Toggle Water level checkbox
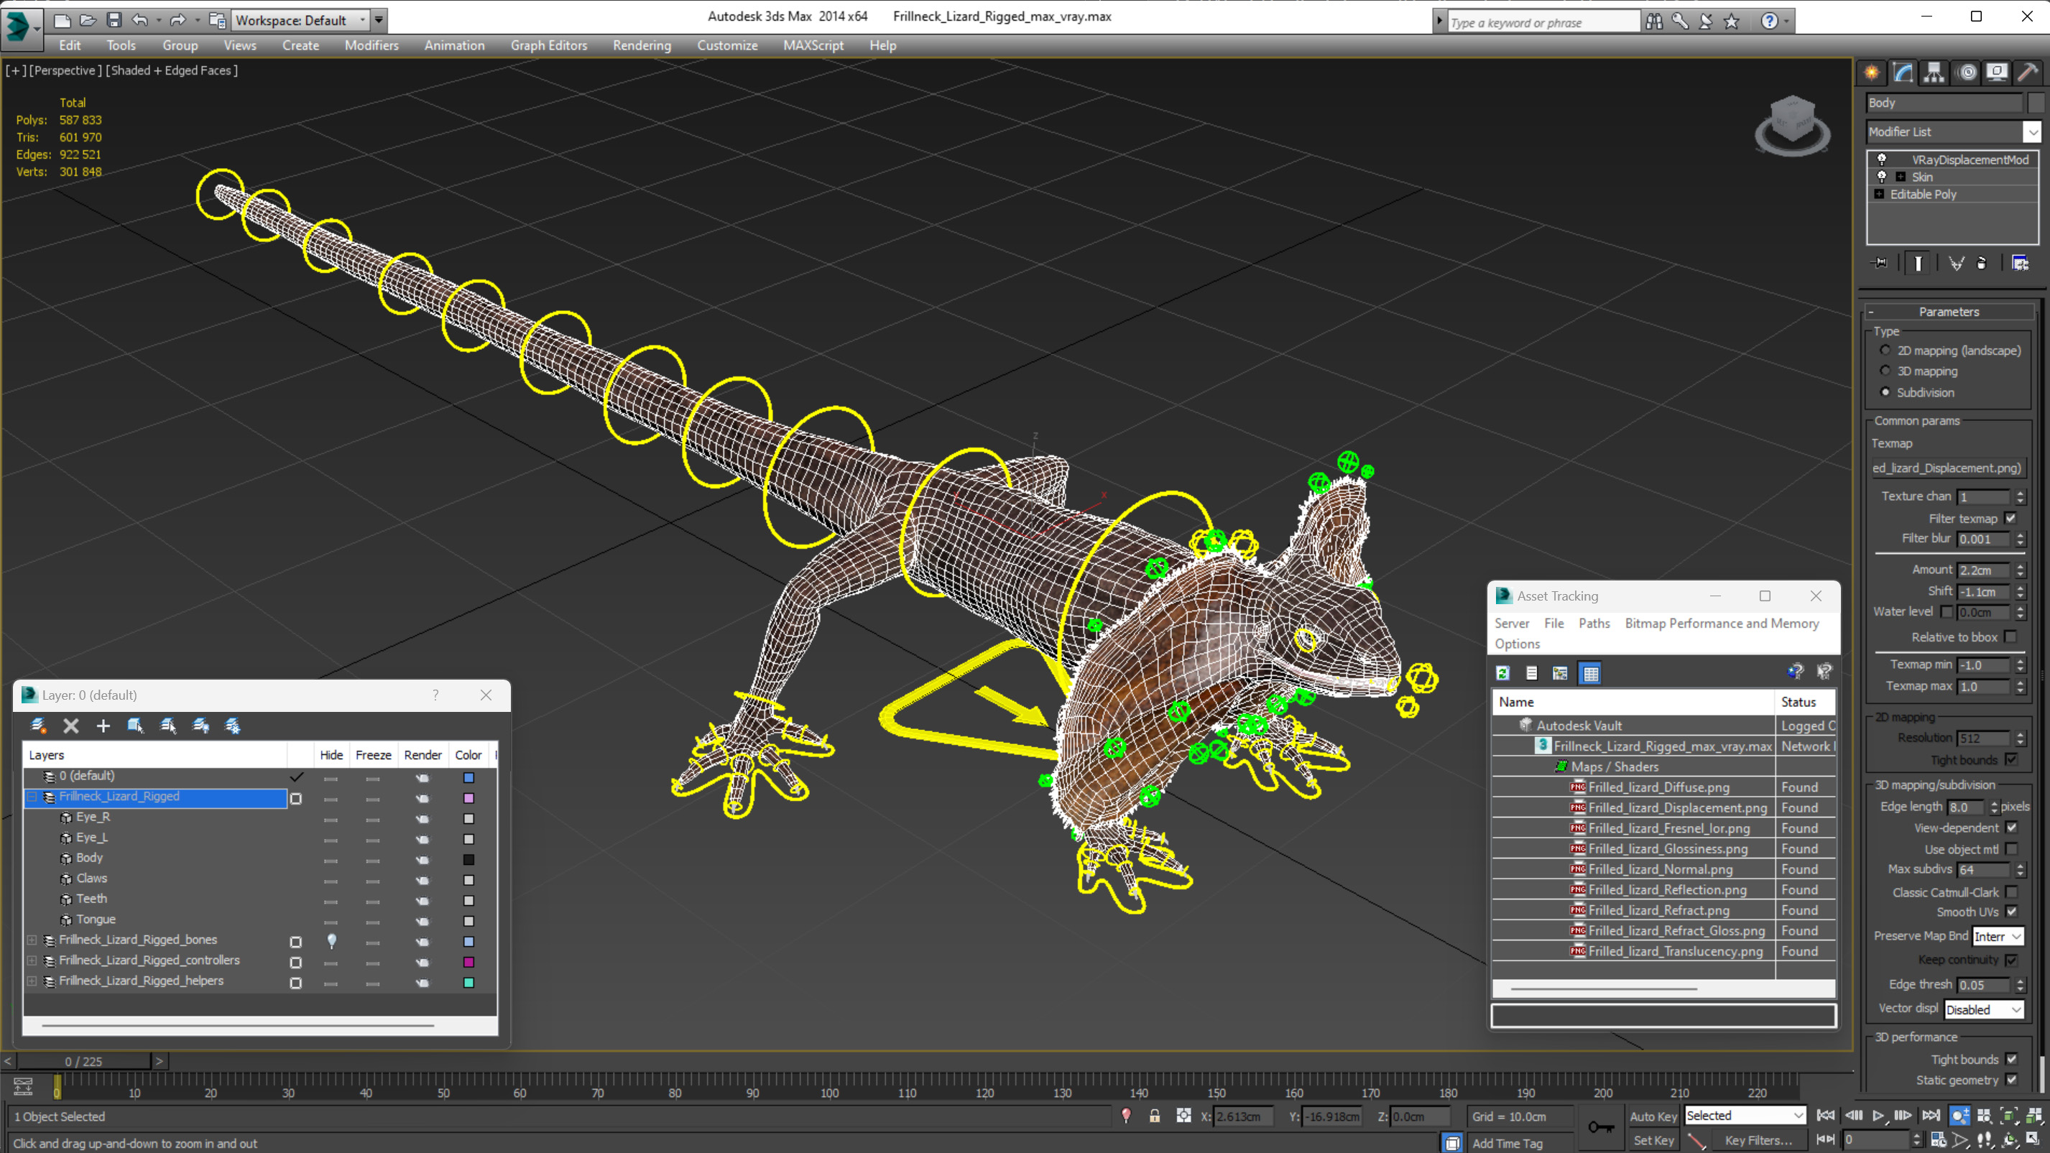Screen dimensions: 2050x1153 tap(1947, 612)
